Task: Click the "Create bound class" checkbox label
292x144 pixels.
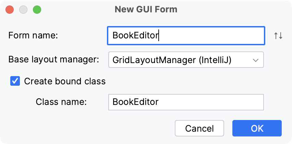Action: pyautogui.click(x=65, y=82)
